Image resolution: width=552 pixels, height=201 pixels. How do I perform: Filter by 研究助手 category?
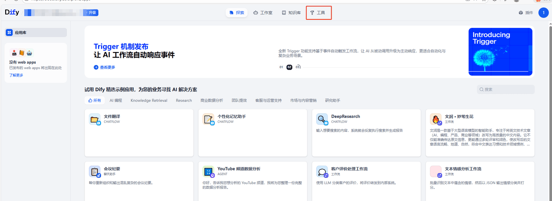point(332,100)
